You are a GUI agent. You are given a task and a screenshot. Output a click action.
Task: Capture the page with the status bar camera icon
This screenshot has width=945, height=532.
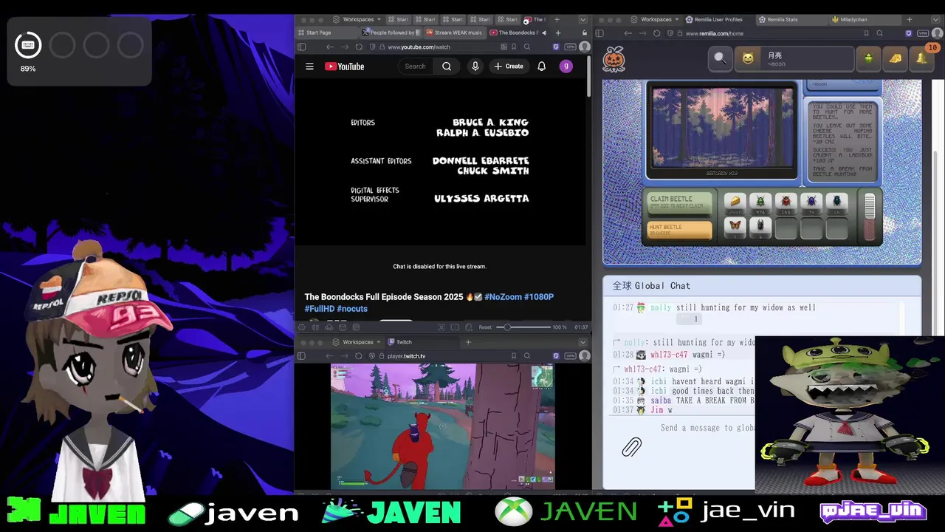click(441, 327)
